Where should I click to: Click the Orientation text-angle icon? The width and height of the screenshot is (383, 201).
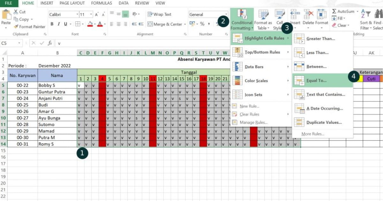(135, 14)
